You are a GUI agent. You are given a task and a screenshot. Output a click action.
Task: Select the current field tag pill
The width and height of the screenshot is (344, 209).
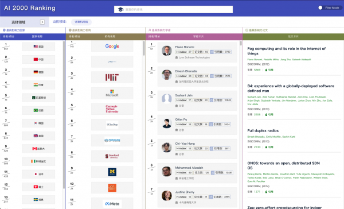tap(81, 22)
